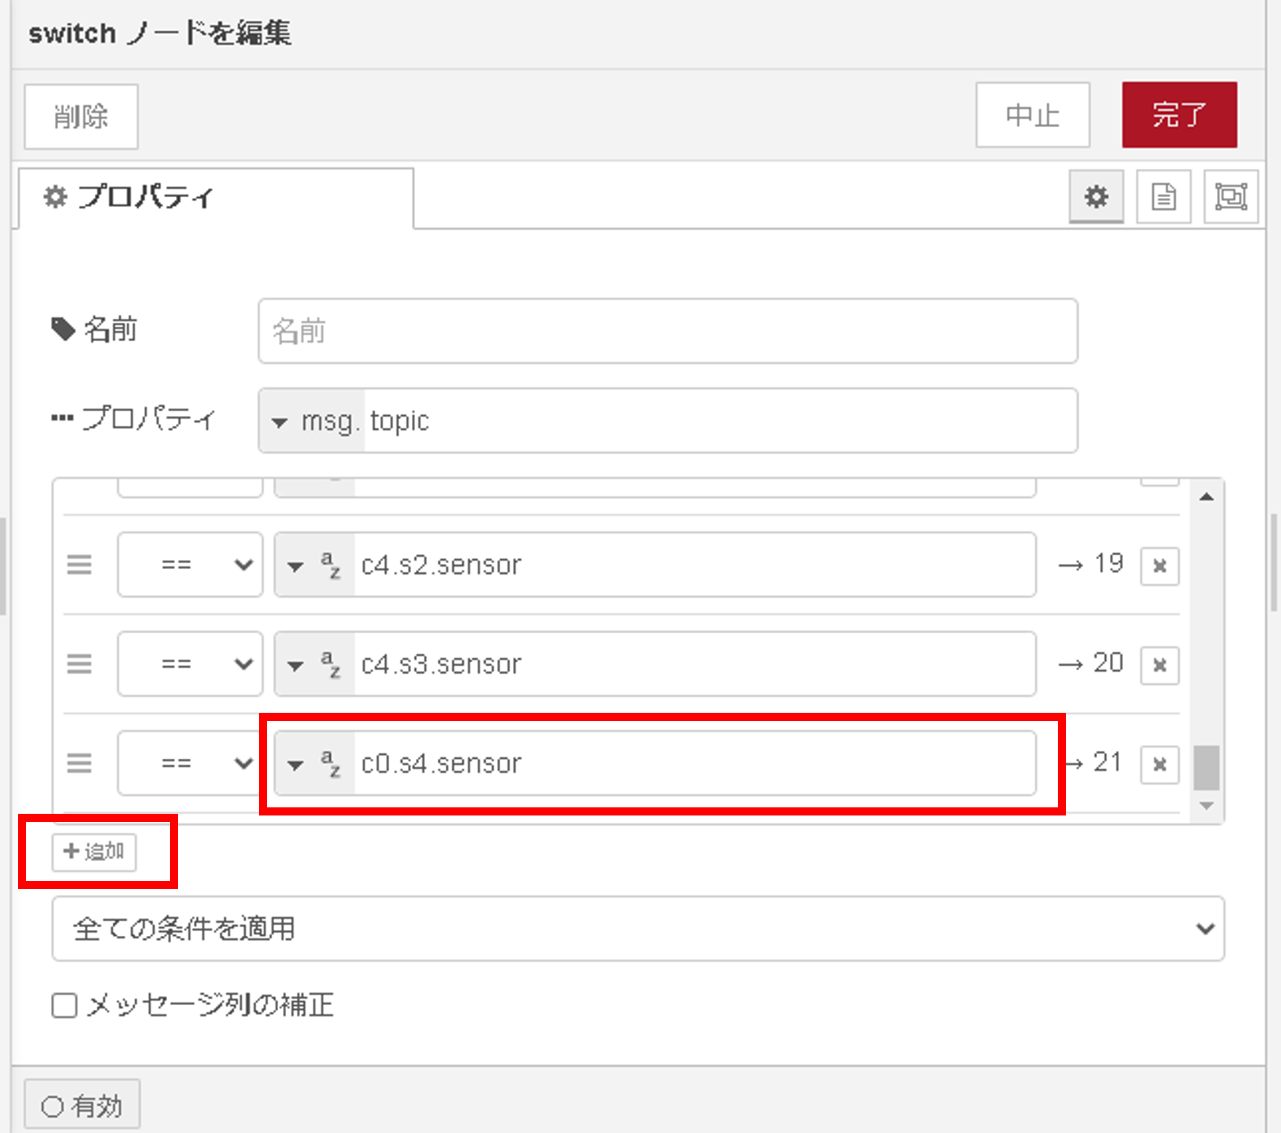This screenshot has width=1281, height=1133.
Task: Click output label → 19
Action: click(1091, 564)
